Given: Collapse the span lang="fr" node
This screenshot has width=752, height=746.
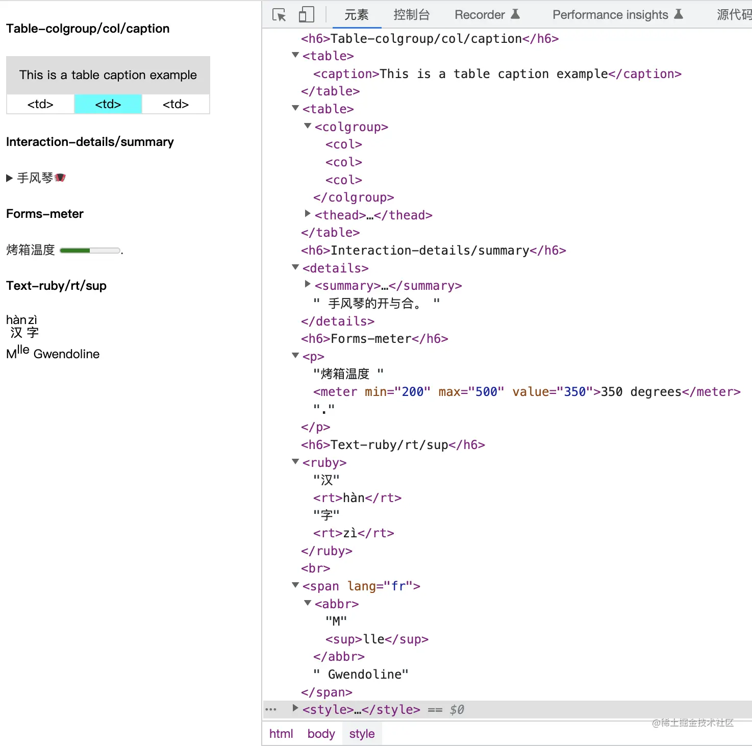Looking at the screenshot, I should 295,585.
